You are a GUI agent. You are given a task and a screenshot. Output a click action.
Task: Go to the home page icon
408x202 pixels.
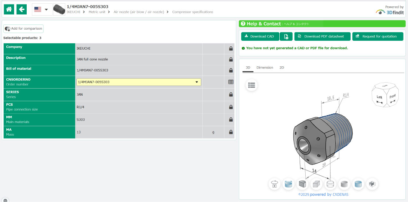pos(9,9)
